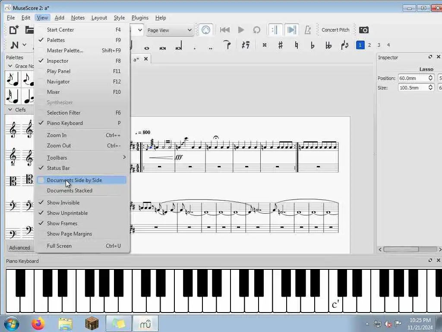Enable Show Page Margins option

click(x=82, y=234)
